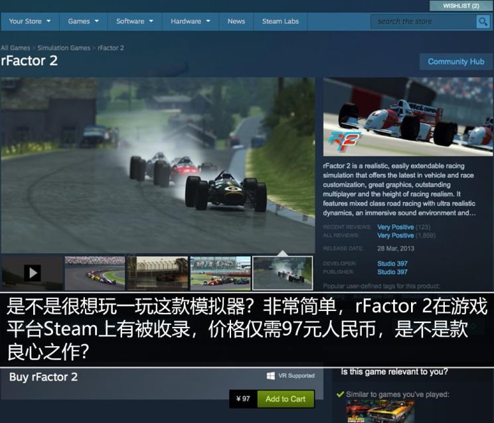The height and width of the screenshot is (423, 494).
Task: Go to the News tab
Action: click(236, 21)
